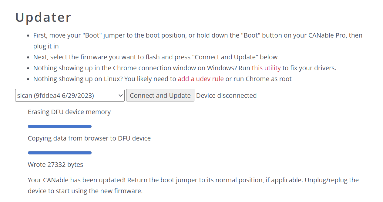Click the "Device disconnected" status text
This screenshot has height=202, width=383.
pos(226,95)
